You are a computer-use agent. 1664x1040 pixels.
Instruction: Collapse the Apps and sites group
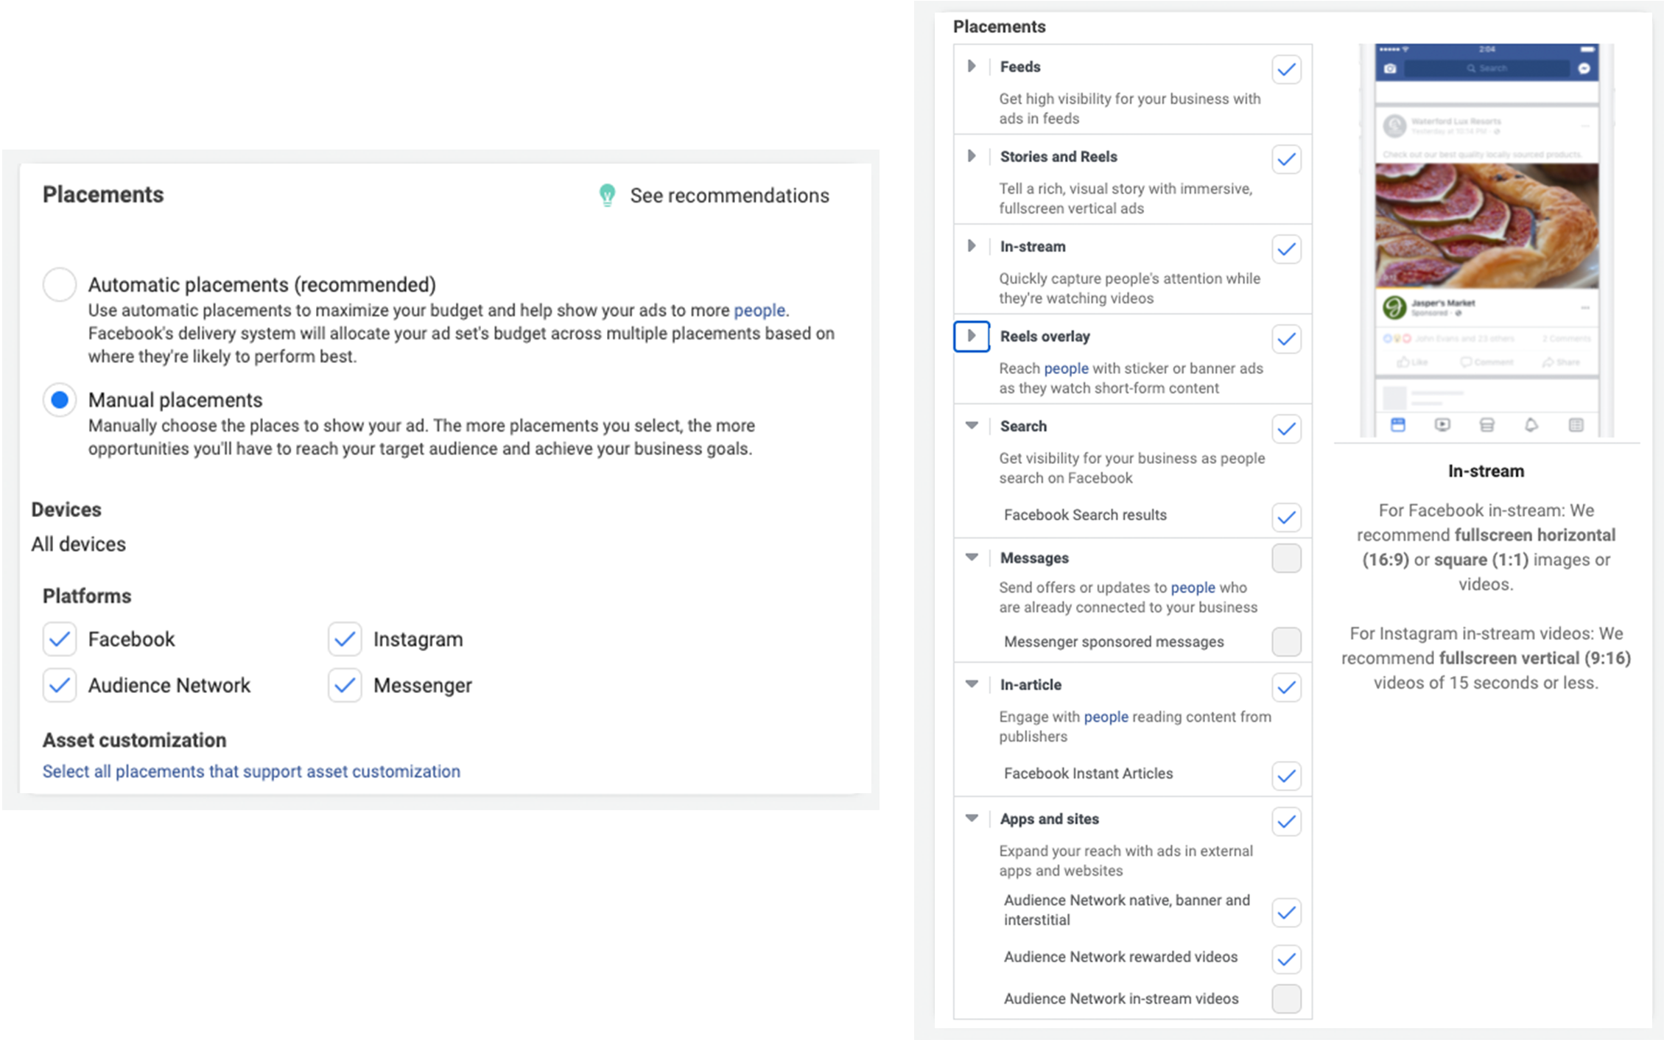click(x=972, y=818)
